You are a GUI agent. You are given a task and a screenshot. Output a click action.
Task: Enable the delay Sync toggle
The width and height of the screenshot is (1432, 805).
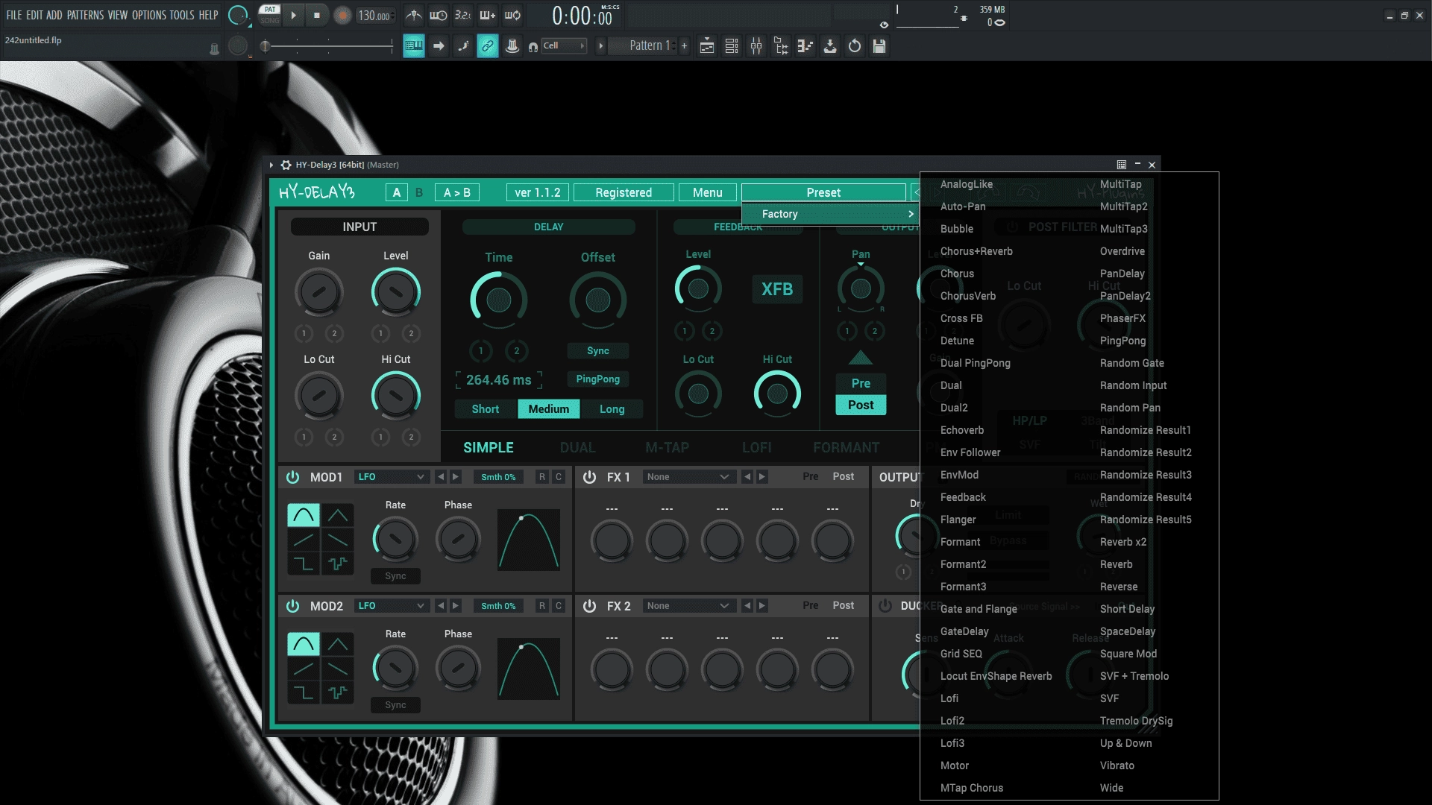(597, 351)
